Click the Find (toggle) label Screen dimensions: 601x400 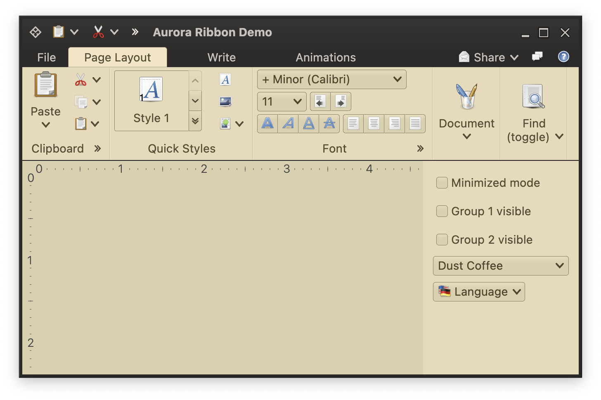click(x=528, y=130)
